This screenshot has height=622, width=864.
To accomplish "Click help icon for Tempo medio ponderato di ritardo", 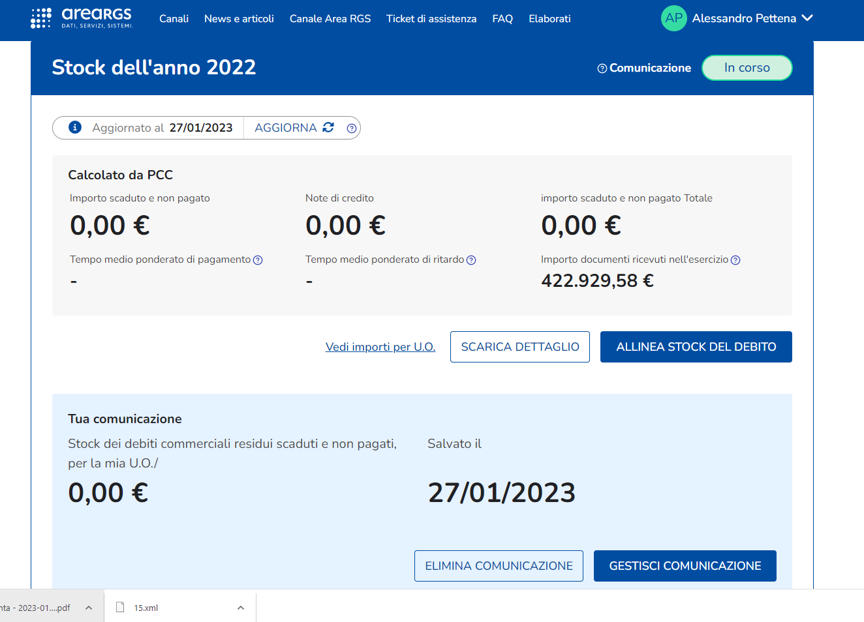I will click(x=471, y=260).
